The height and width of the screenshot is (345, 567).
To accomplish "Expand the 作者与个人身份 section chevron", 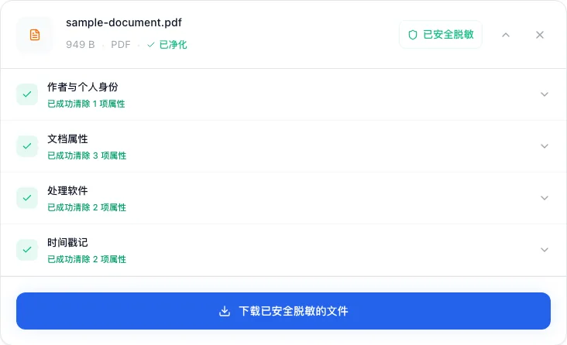I will tap(545, 94).
